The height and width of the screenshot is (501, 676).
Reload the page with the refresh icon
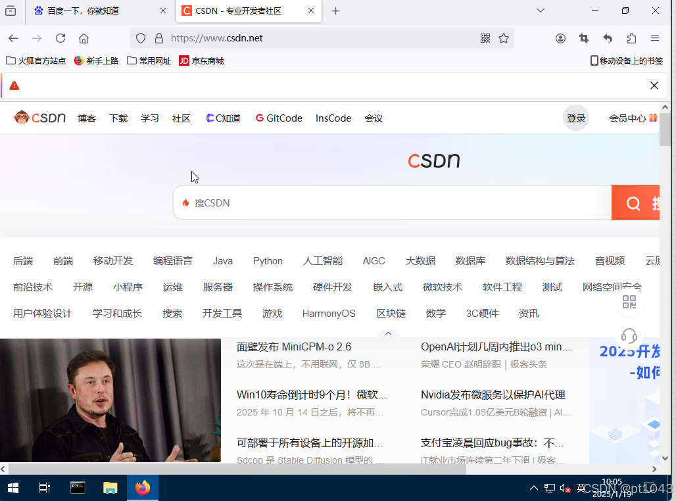pos(60,38)
